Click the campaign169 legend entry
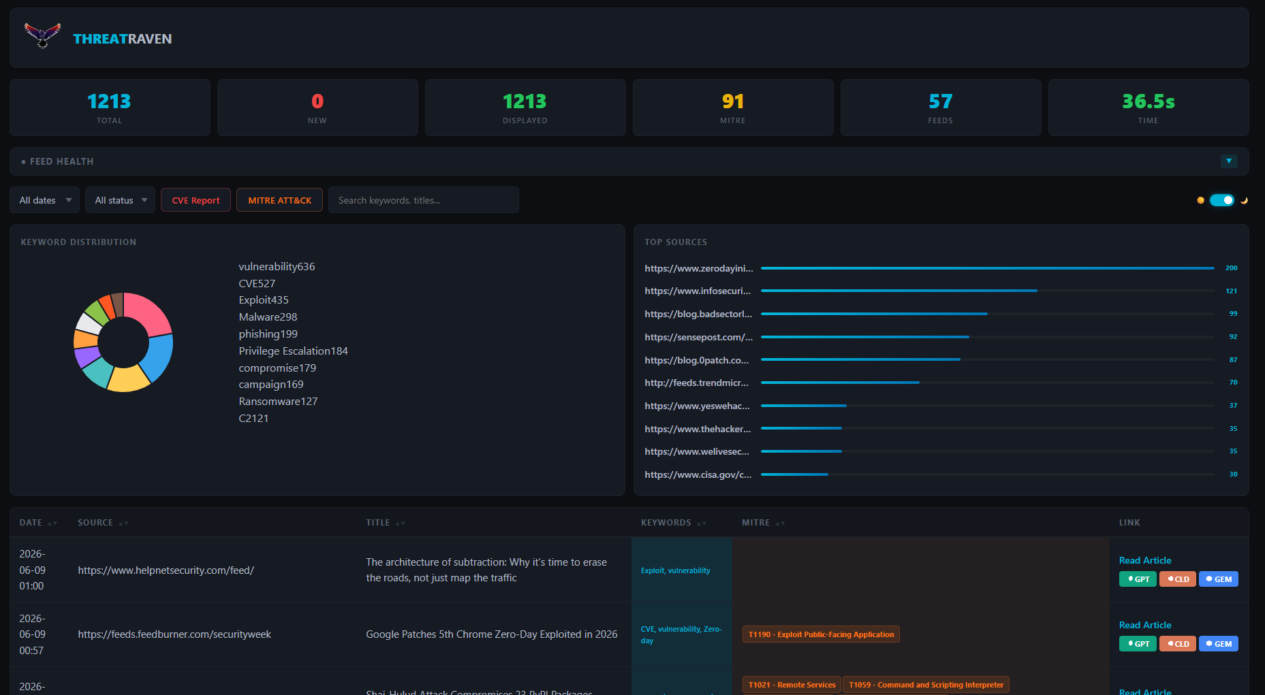This screenshot has height=695, width=1265. (x=271, y=385)
